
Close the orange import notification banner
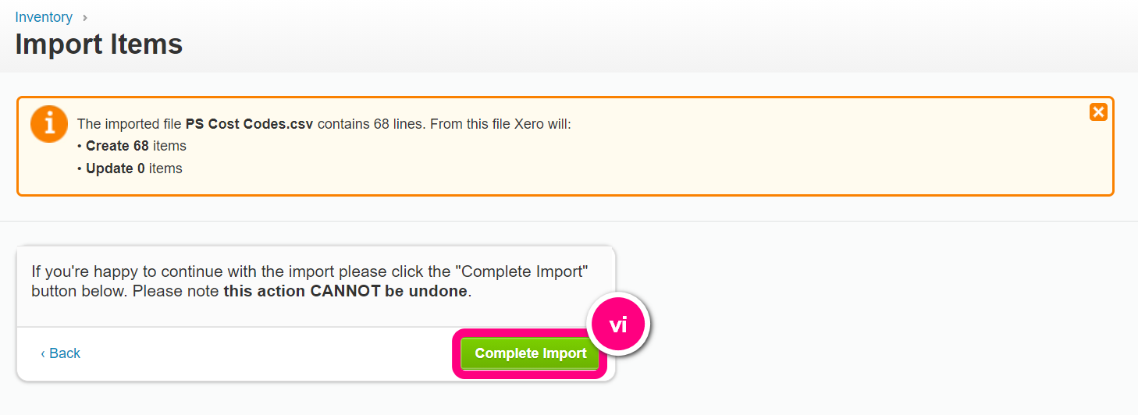click(1098, 112)
